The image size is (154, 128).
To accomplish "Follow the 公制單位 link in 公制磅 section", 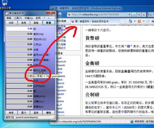I will point(94,103).
